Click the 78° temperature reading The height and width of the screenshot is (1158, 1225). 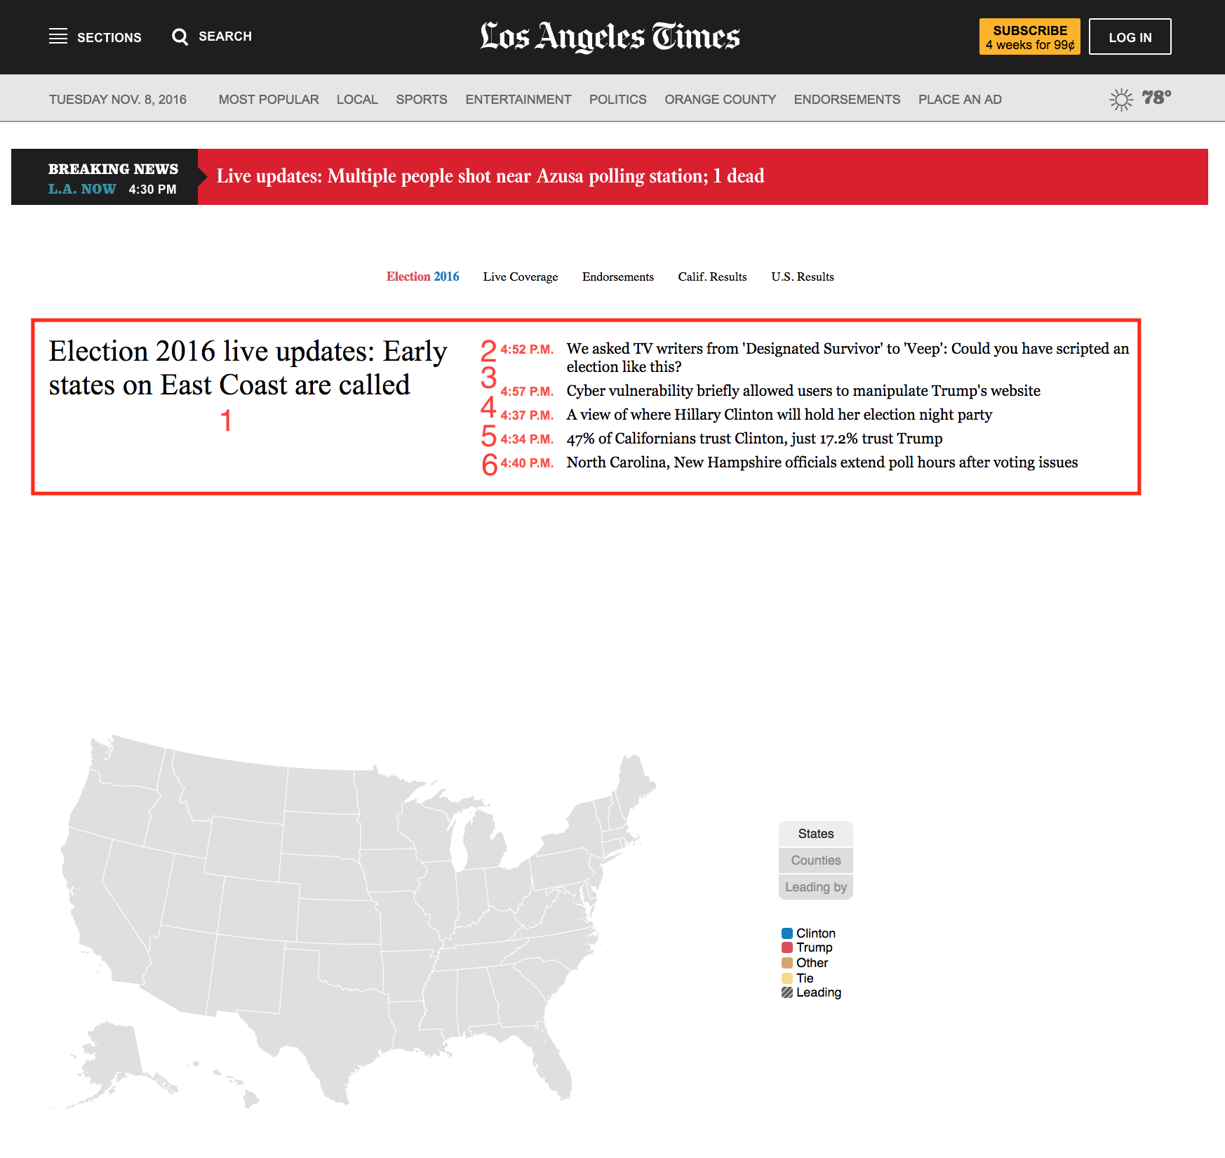click(x=1156, y=98)
